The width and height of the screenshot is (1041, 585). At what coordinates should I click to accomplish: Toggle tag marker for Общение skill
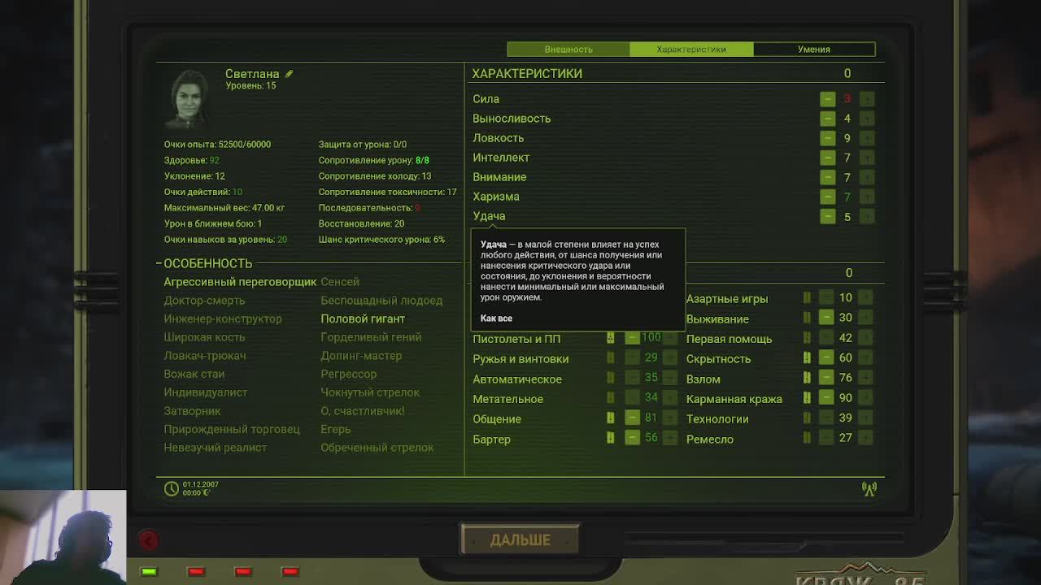[x=610, y=418]
